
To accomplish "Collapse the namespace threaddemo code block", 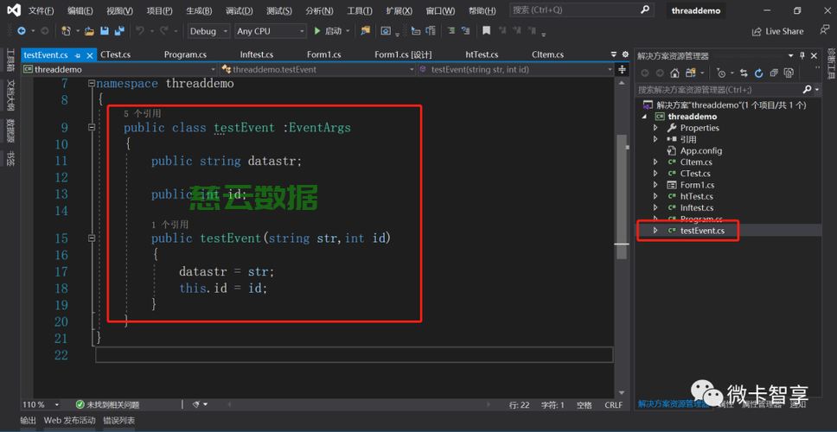I will [92, 83].
